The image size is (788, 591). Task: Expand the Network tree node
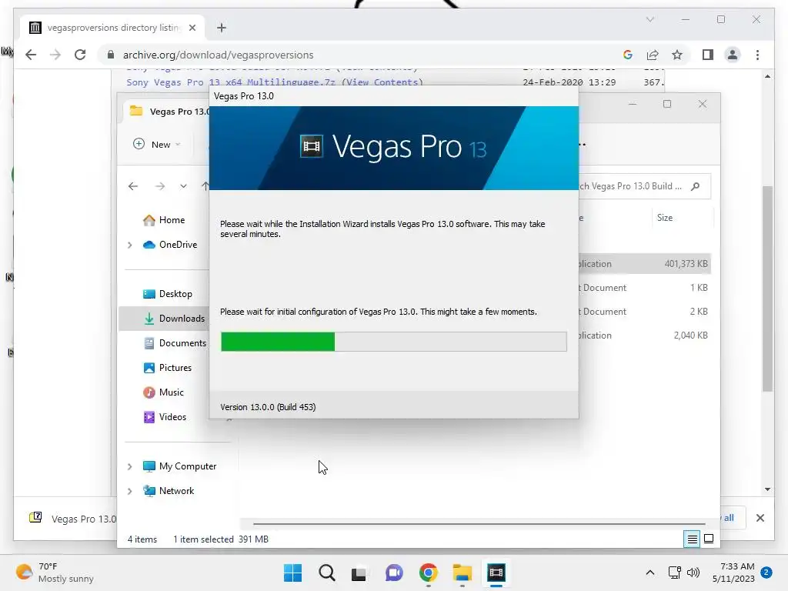[x=129, y=491]
